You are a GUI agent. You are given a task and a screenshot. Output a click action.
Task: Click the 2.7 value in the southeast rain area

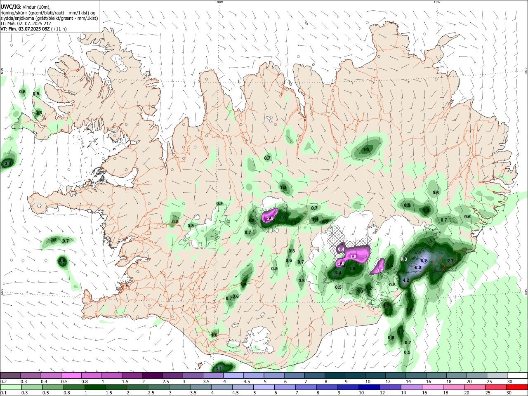(450, 261)
